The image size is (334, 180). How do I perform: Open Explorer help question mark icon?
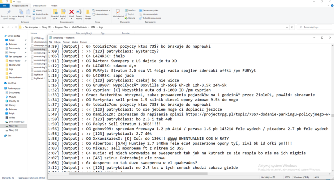click(332, 6)
